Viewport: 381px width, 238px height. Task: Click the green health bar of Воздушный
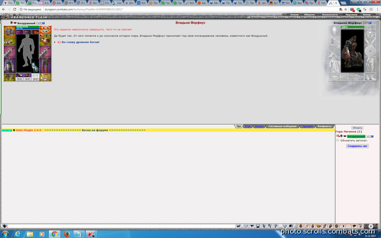27,27
